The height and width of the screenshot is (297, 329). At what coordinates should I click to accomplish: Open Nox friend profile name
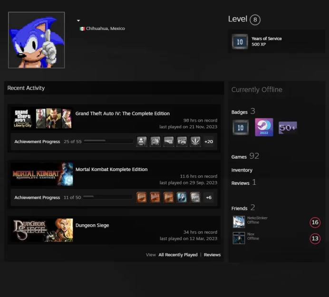(251, 234)
